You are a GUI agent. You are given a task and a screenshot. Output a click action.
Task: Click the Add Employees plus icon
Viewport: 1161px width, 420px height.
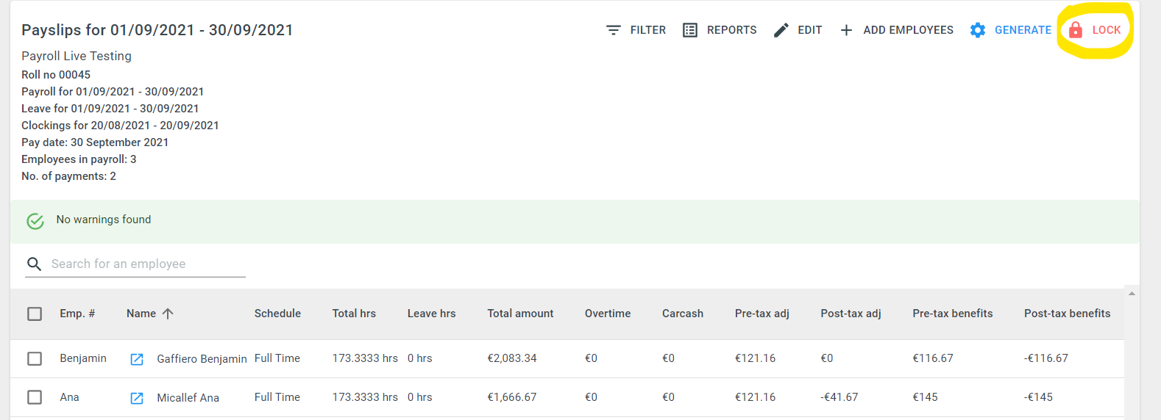tap(846, 30)
